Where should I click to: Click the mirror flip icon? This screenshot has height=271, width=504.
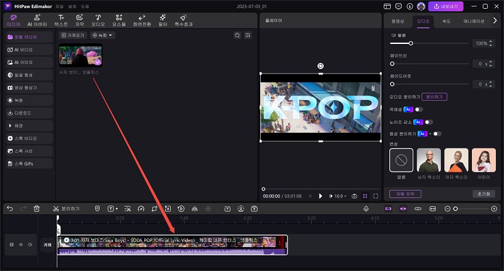pyautogui.click(x=195, y=209)
